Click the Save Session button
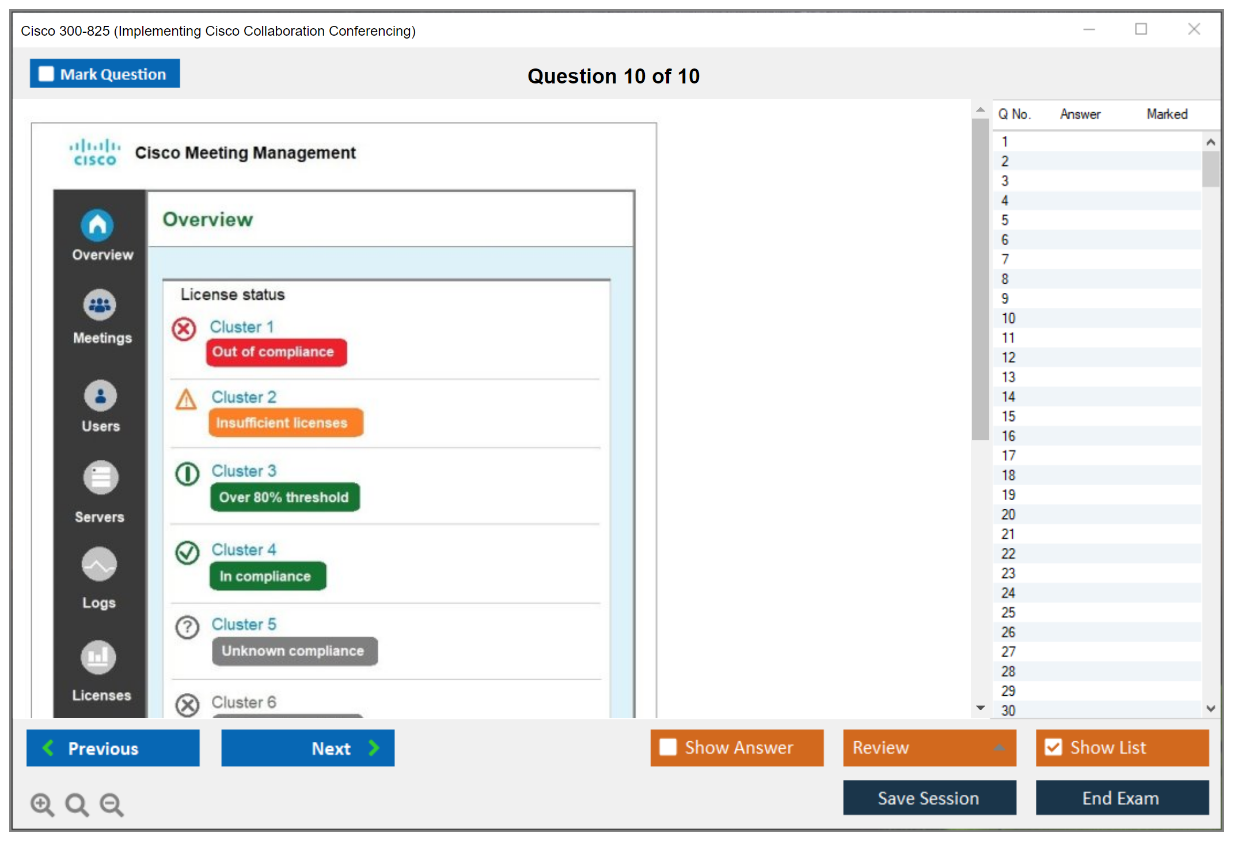The width and height of the screenshot is (1238, 846). pos(929,798)
